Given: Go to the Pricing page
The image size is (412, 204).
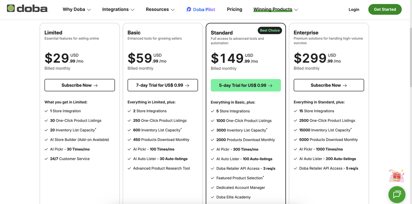Looking at the screenshot, I should 234,9.
